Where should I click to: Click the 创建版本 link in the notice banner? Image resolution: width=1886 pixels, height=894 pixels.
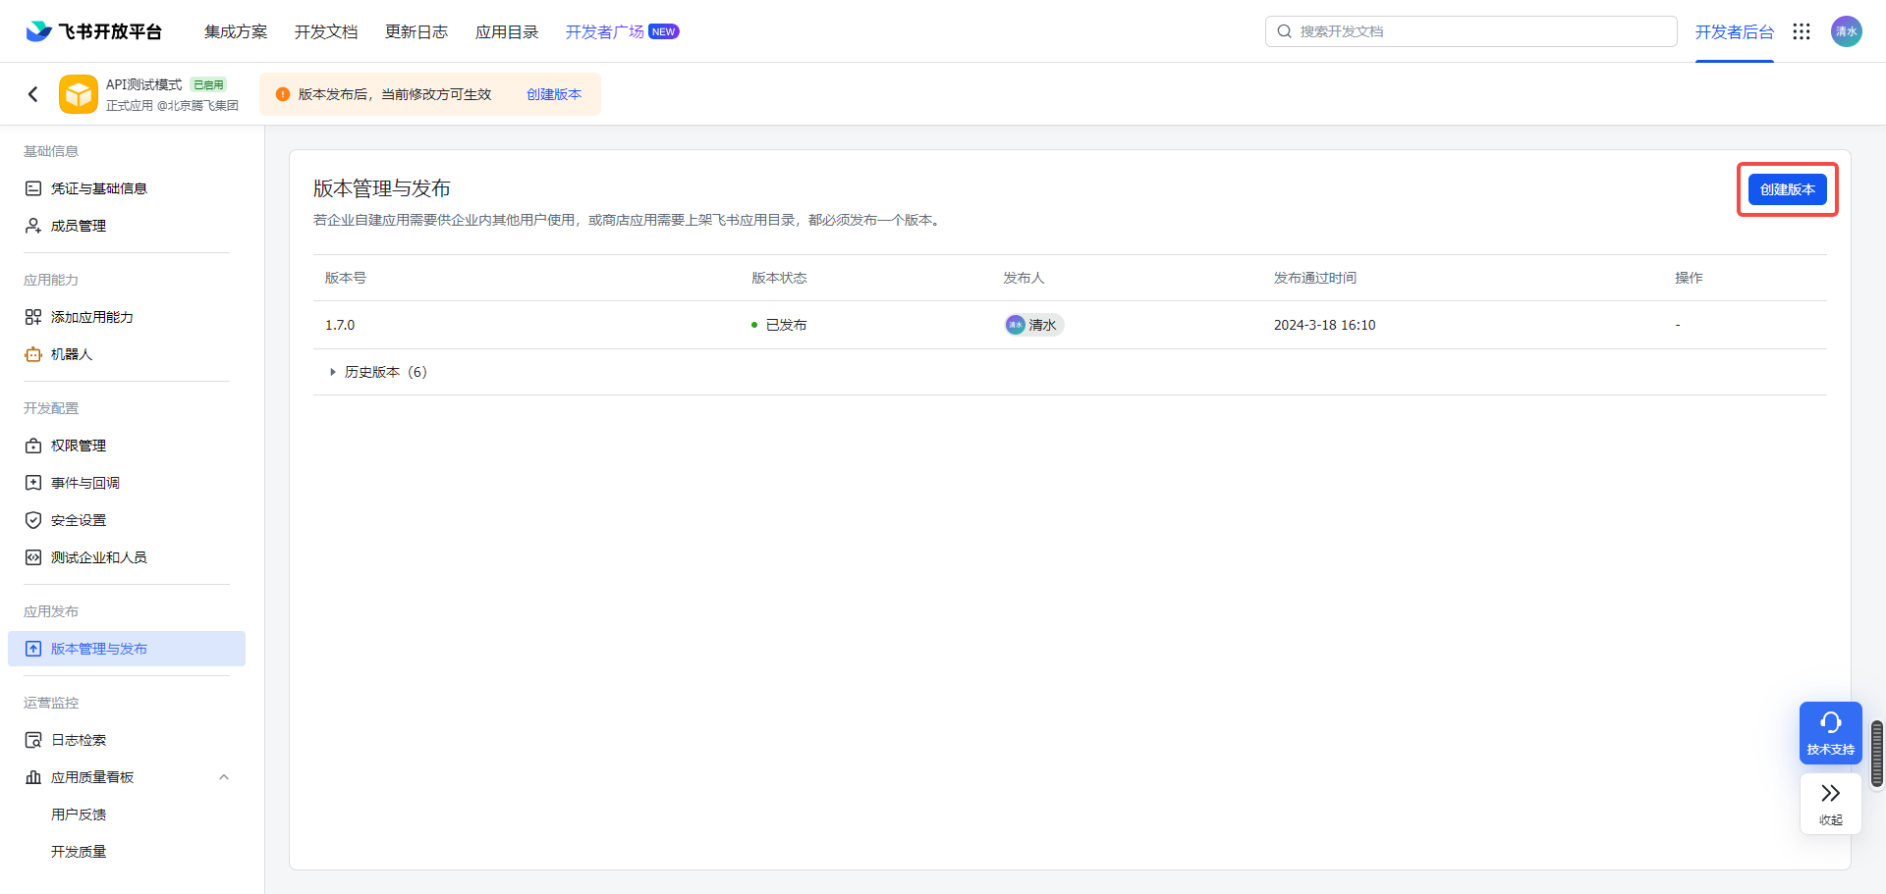(x=554, y=94)
